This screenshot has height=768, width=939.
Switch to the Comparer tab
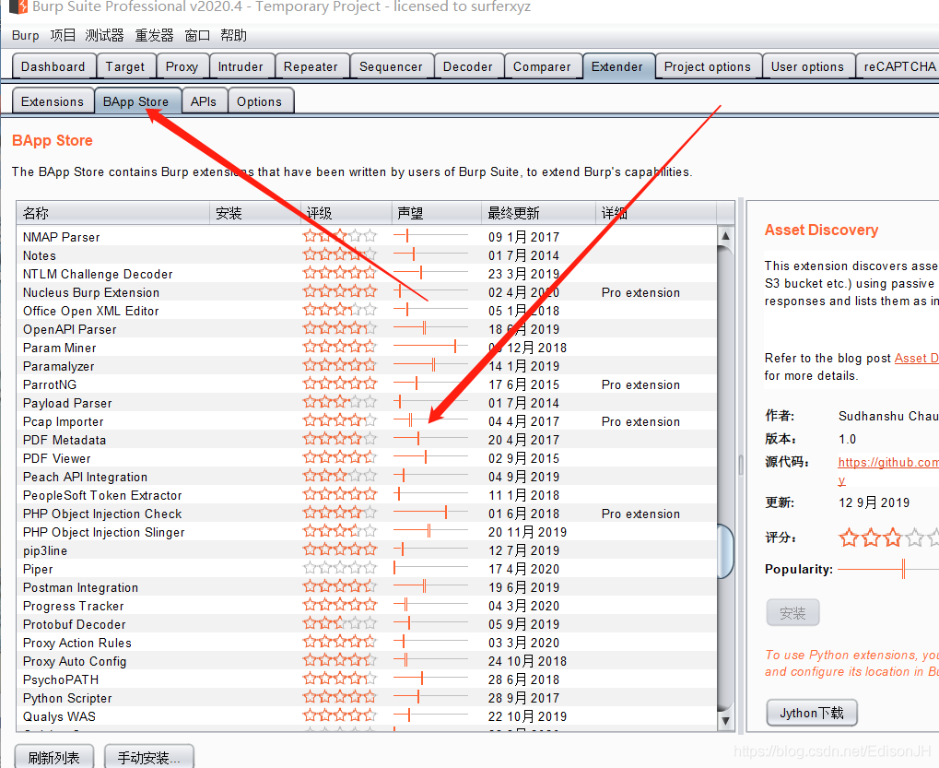click(543, 65)
